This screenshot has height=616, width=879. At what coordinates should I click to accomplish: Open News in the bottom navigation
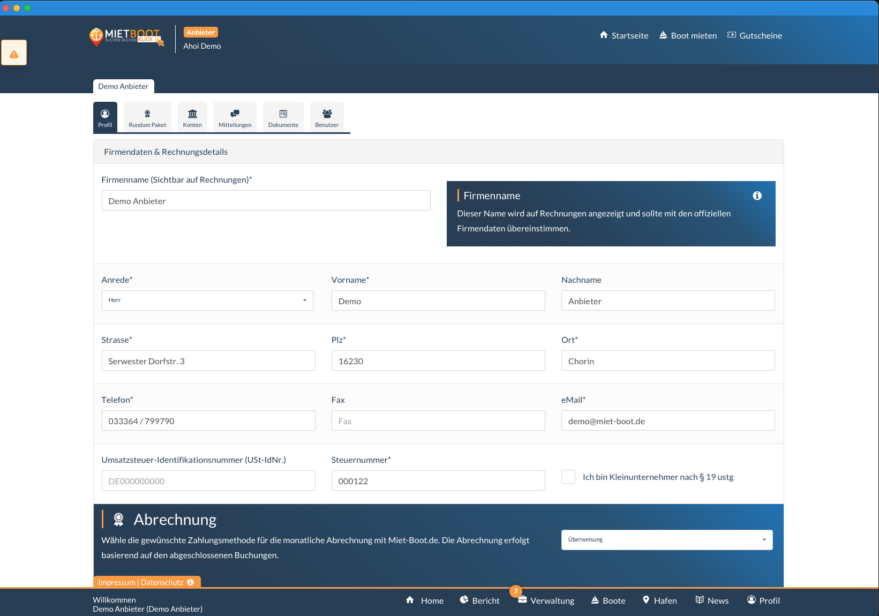[x=712, y=600]
